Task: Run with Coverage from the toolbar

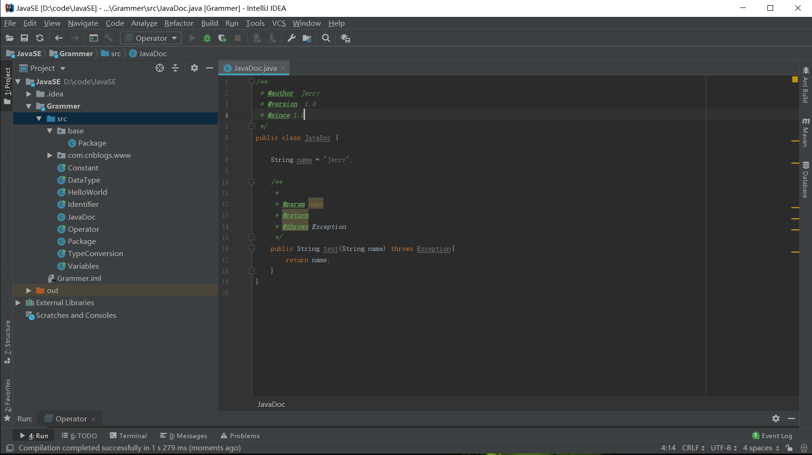Action: pyautogui.click(x=223, y=38)
